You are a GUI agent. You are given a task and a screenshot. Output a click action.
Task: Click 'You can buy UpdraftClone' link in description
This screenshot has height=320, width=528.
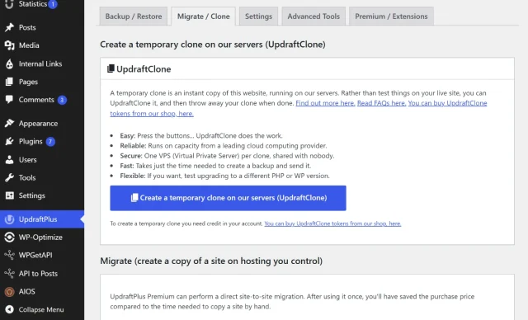pos(447,103)
